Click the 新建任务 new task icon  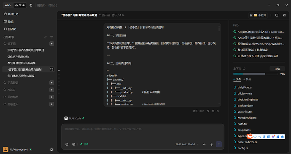(x=5, y=14)
